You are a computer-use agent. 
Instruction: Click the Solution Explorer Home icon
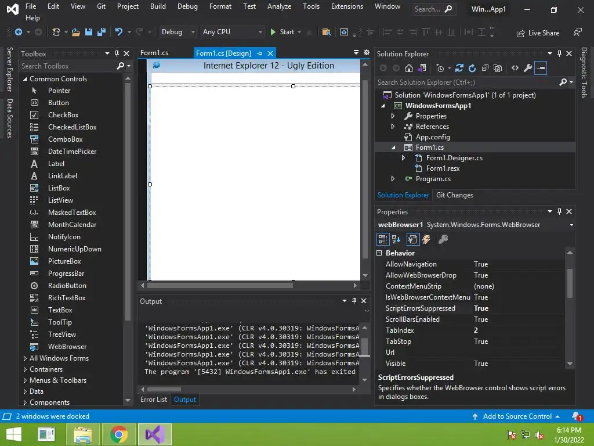(409, 69)
